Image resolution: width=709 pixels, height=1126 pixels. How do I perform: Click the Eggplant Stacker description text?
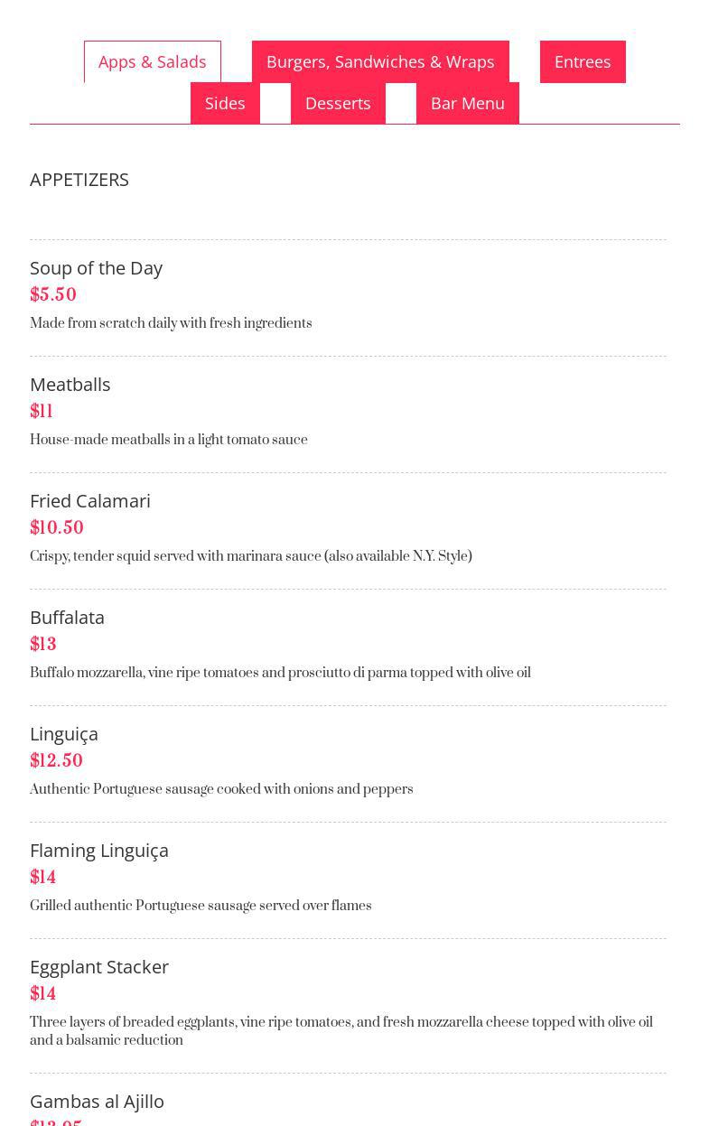[341, 1031]
